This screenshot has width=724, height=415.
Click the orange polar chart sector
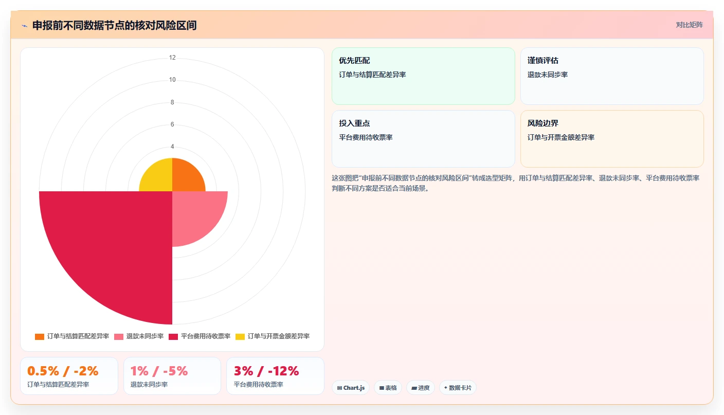[x=185, y=178]
